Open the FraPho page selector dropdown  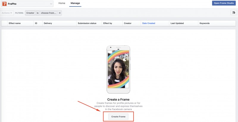tap(27, 4)
